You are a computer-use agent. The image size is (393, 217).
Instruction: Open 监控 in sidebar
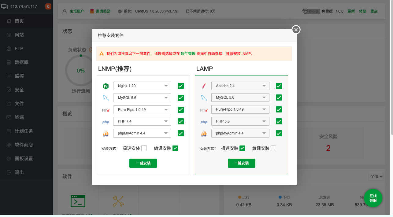[27, 76]
